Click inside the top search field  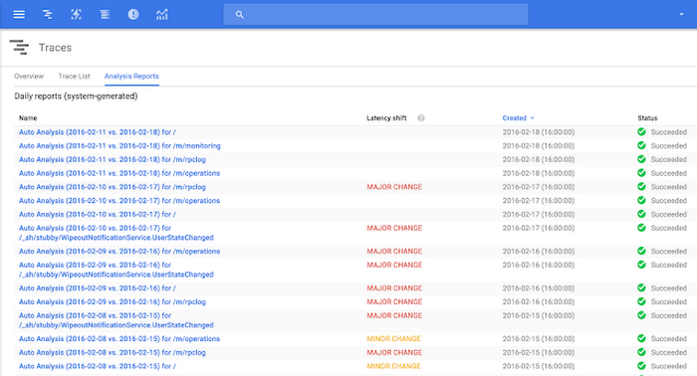[x=375, y=14]
